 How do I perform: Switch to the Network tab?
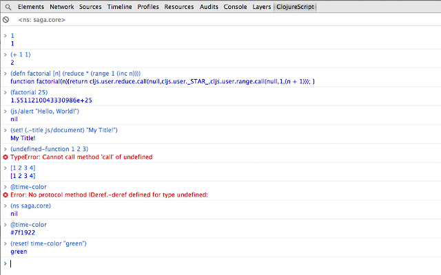[61, 7]
